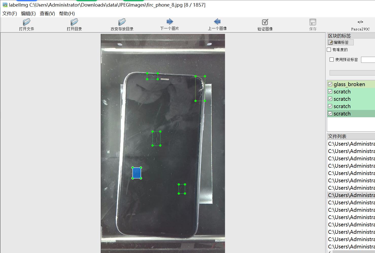Click the 保存 save disk icon
The image size is (375, 253).
pos(313,22)
